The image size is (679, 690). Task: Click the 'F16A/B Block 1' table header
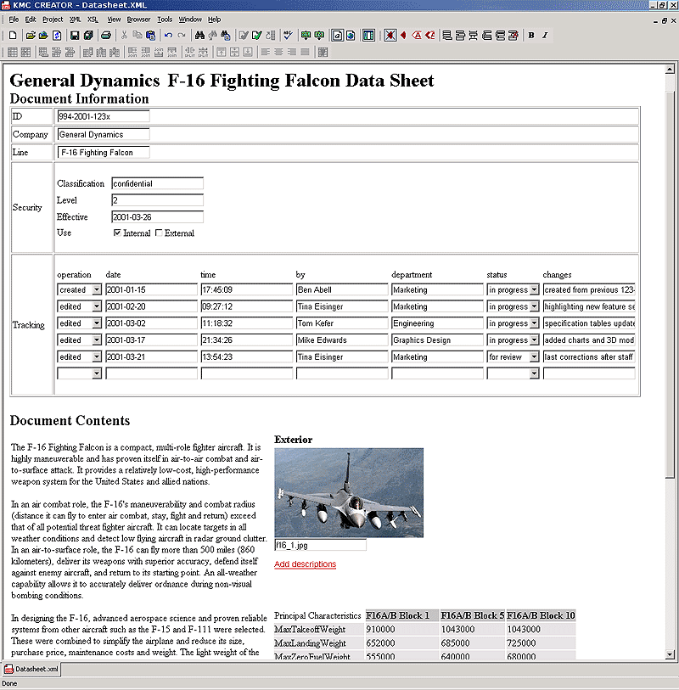401,615
